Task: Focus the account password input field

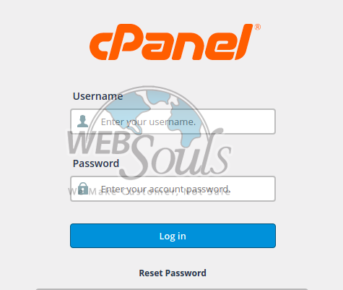Action: click(x=173, y=189)
